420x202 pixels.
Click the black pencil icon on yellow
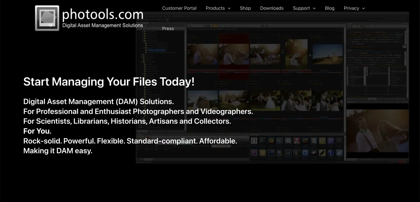[322, 153]
